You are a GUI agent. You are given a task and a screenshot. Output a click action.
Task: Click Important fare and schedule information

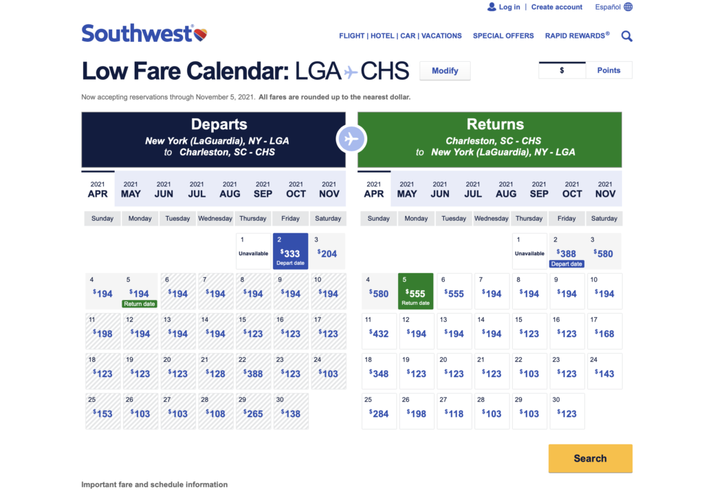(154, 484)
